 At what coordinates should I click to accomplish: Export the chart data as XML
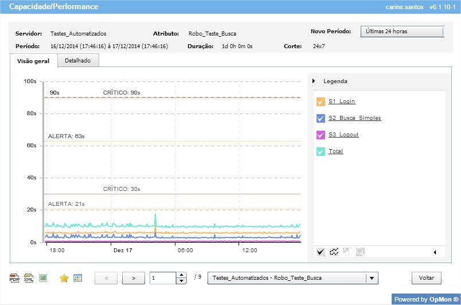29,278
